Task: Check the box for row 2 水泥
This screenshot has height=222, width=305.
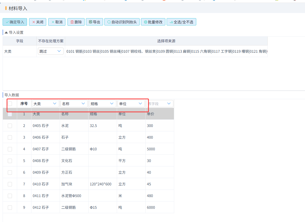Action: click(x=10, y=126)
